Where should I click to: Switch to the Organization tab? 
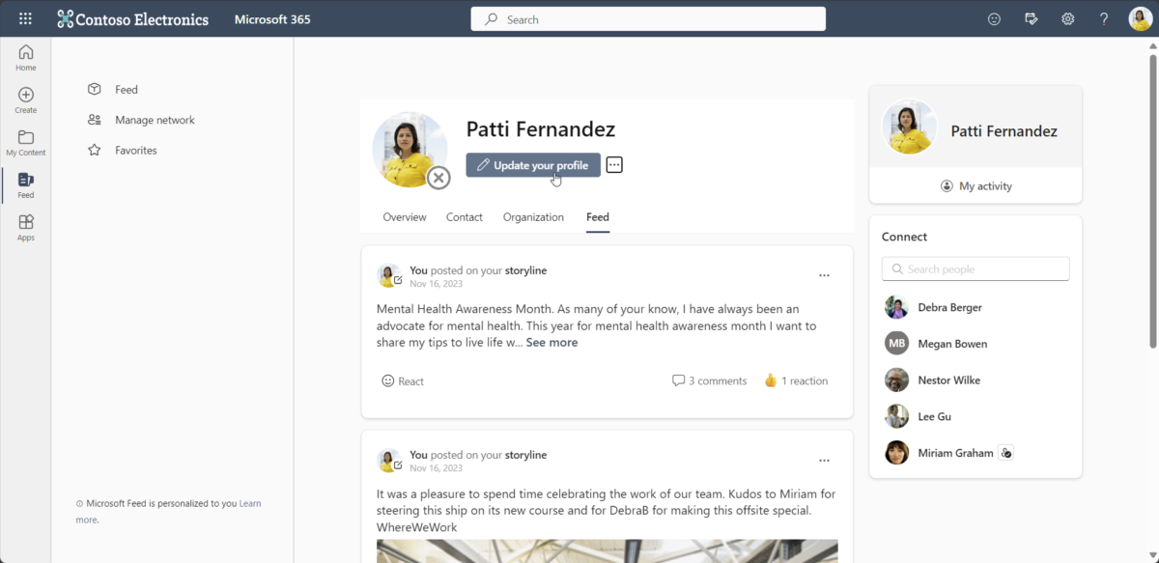click(x=532, y=217)
